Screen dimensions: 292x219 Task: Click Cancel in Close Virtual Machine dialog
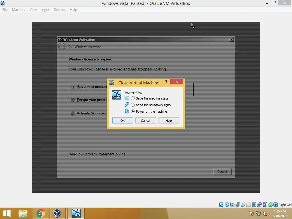(146, 121)
